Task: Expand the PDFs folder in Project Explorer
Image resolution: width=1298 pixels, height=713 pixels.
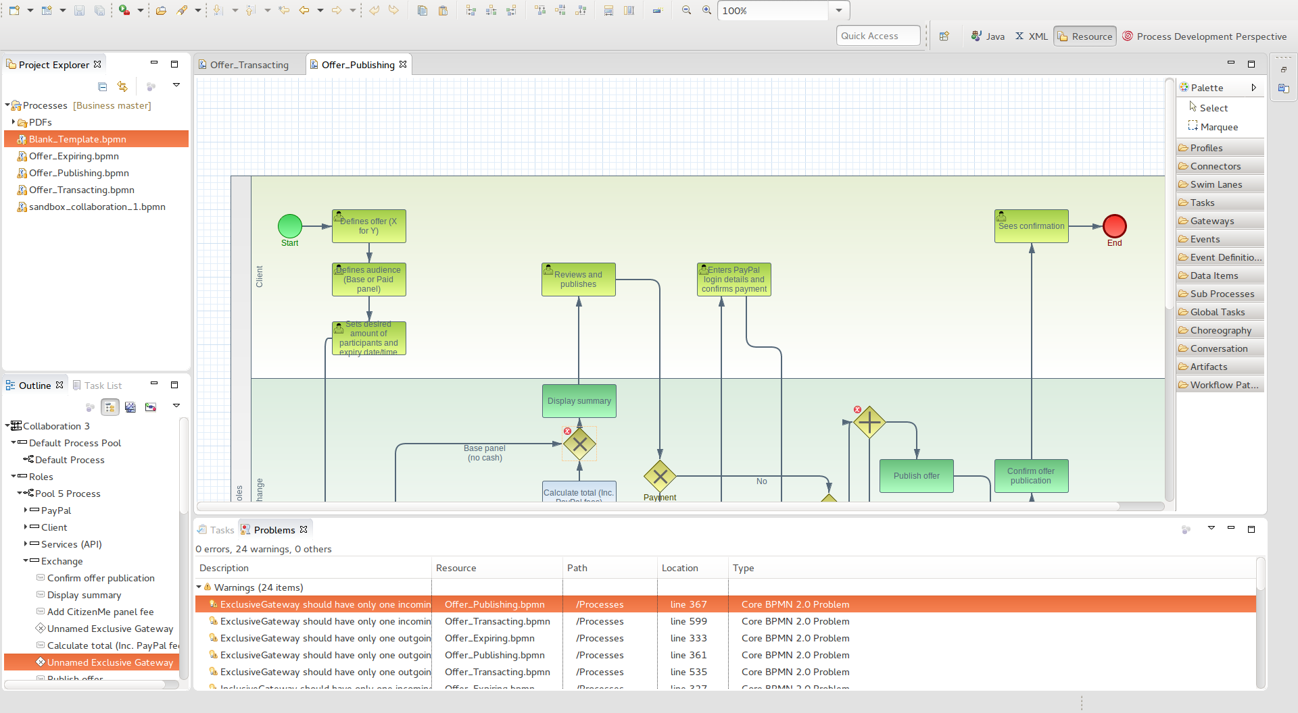Action: [14, 122]
